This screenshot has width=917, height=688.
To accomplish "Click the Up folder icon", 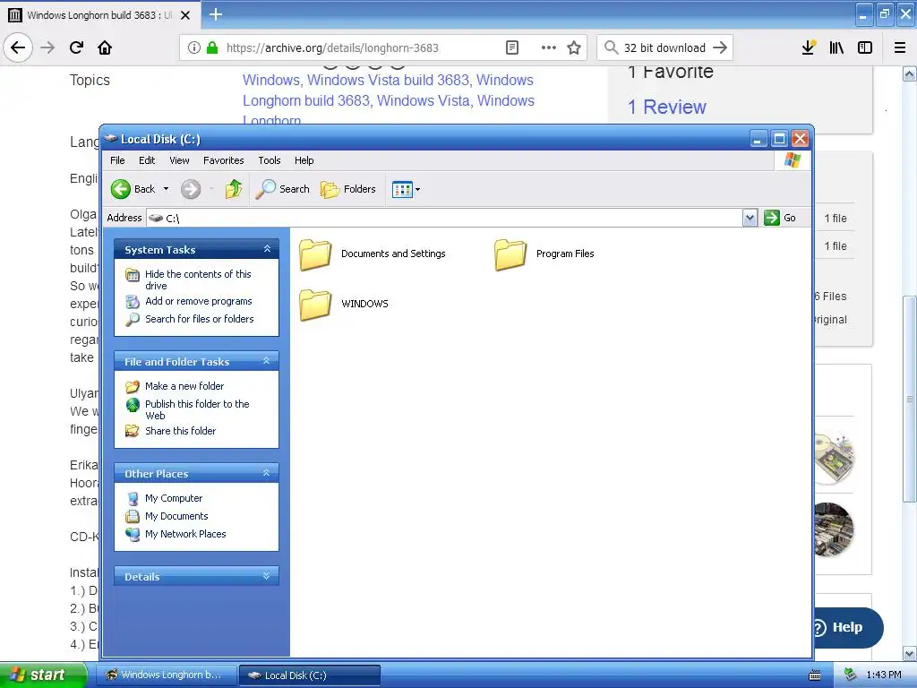I will pos(234,189).
